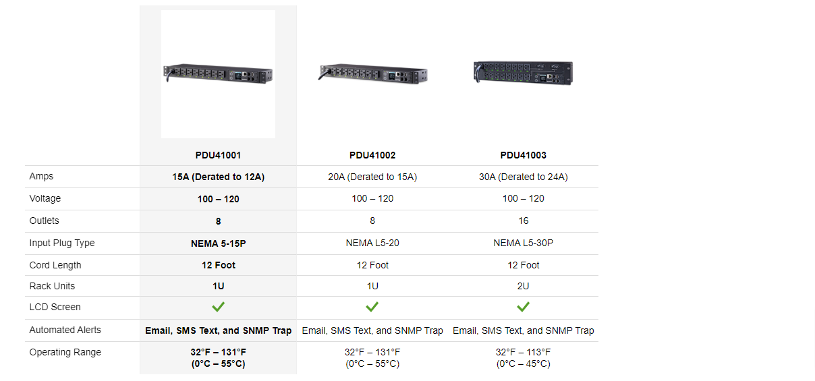Click the PDU41003 LCD Screen checkmark
815x381 pixels.
pyautogui.click(x=523, y=307)
